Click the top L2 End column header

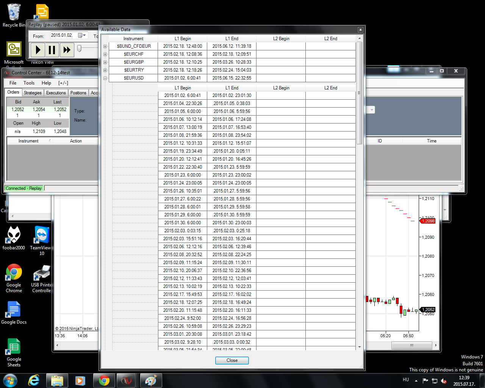click(331, 39)
